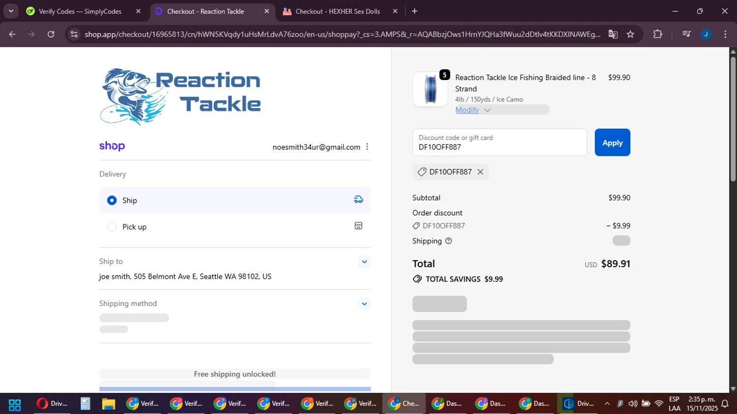Switch to the Verify Codes — SimplyCodes tab

click(80, 11)
